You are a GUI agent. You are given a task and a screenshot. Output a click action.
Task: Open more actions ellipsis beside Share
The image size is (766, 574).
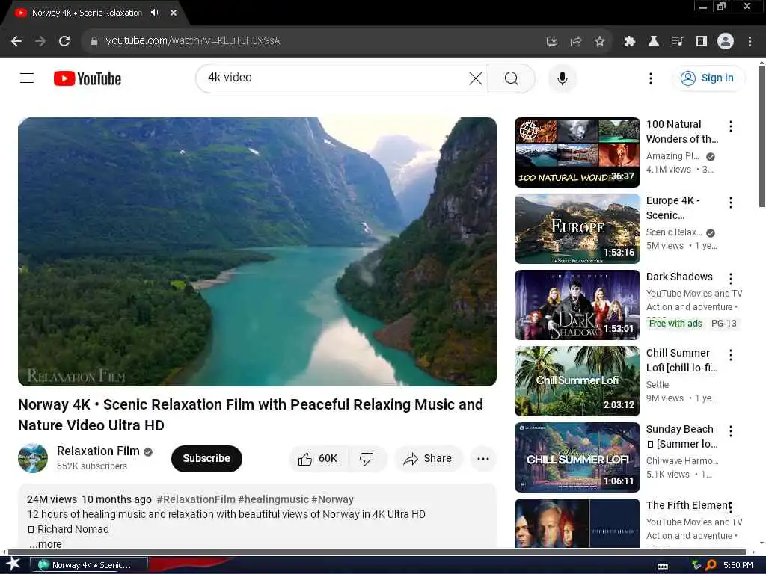483,458
